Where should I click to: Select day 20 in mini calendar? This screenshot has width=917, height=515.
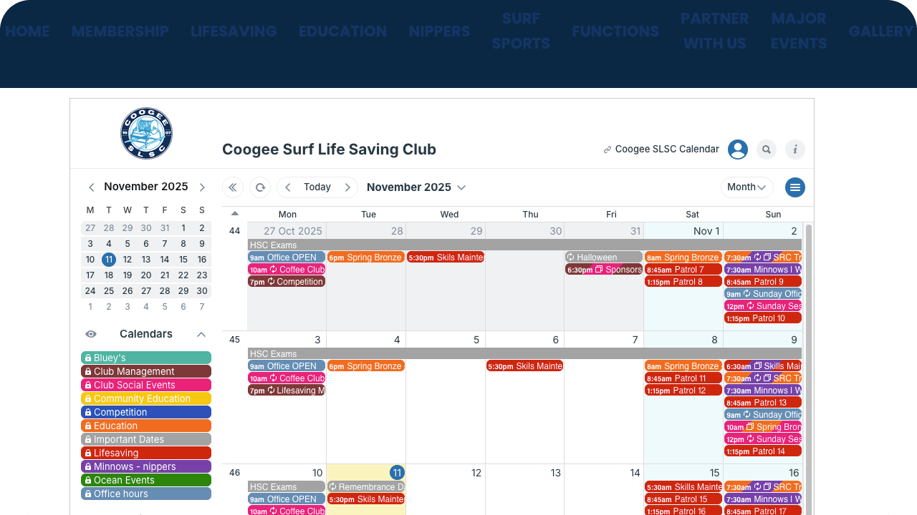(x=146, y=275)
